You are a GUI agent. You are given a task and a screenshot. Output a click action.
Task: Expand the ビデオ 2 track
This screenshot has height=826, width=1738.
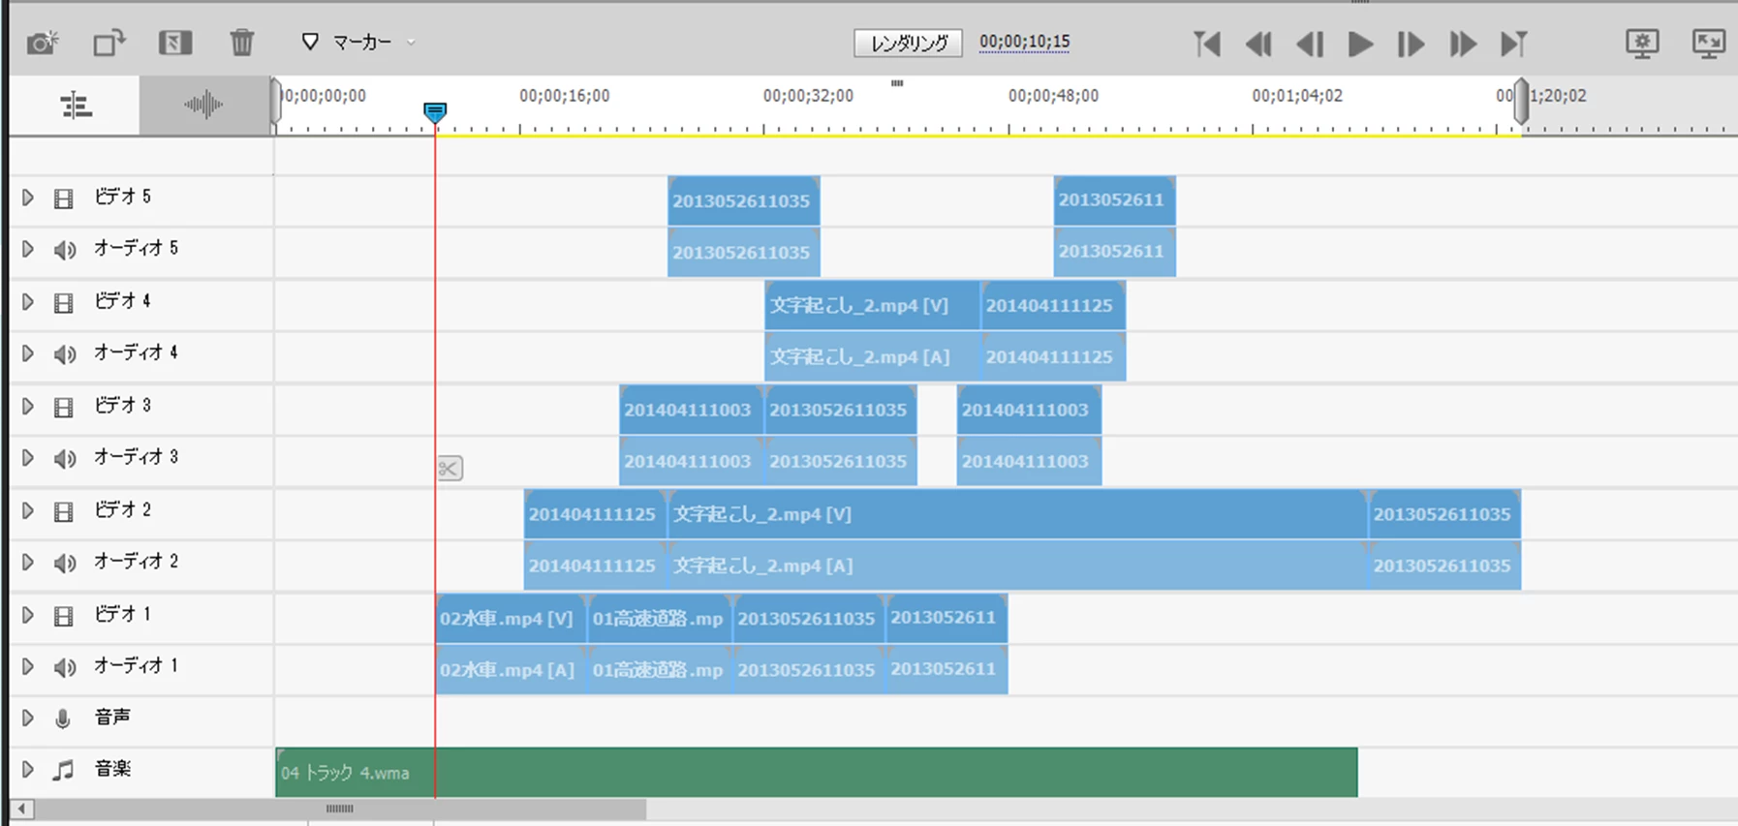click(x=28, y=511)
